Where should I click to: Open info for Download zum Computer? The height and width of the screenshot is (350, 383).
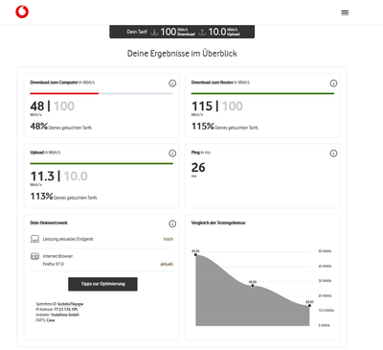point(172,83)
